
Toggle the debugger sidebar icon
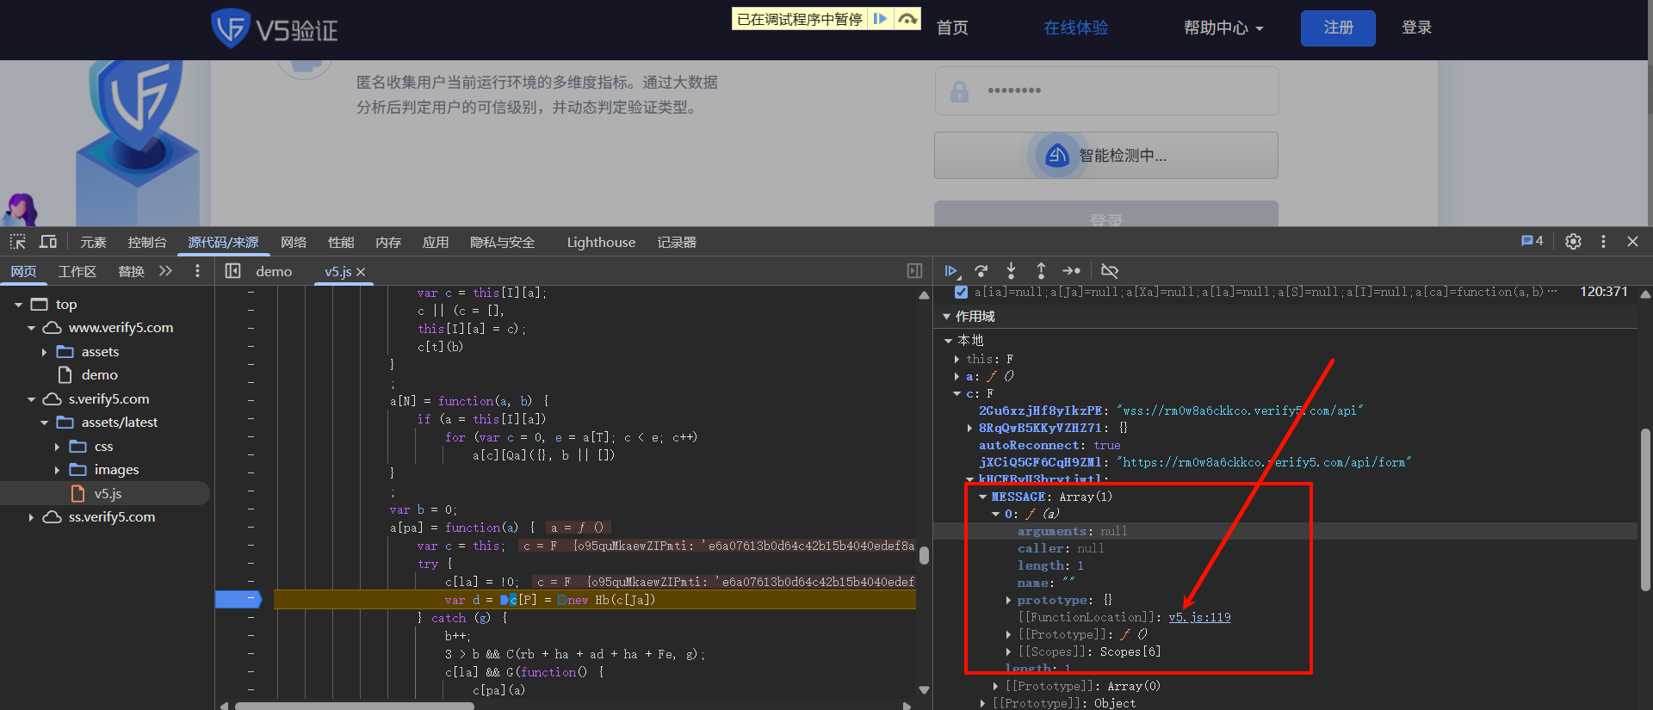[x=914, y=271]
